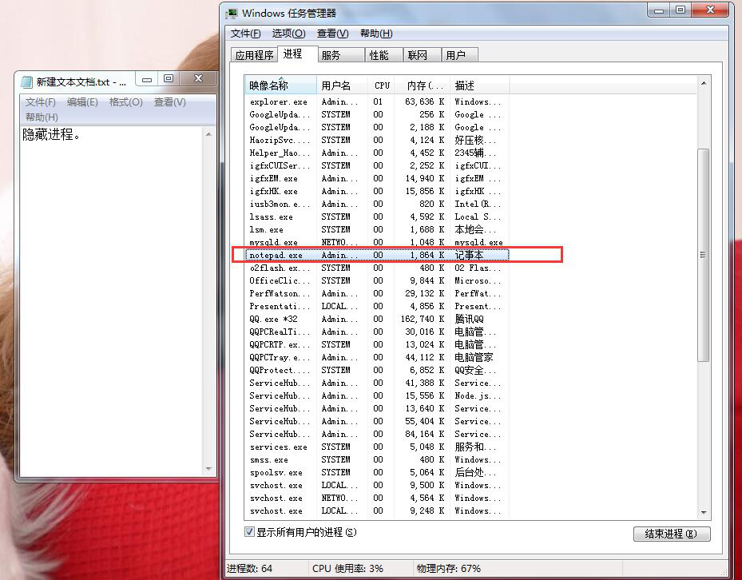This screenshot has width=742, height=580.
Task: Open the 联网 tab
Action: pyautogui.click(x=419, y=54)
